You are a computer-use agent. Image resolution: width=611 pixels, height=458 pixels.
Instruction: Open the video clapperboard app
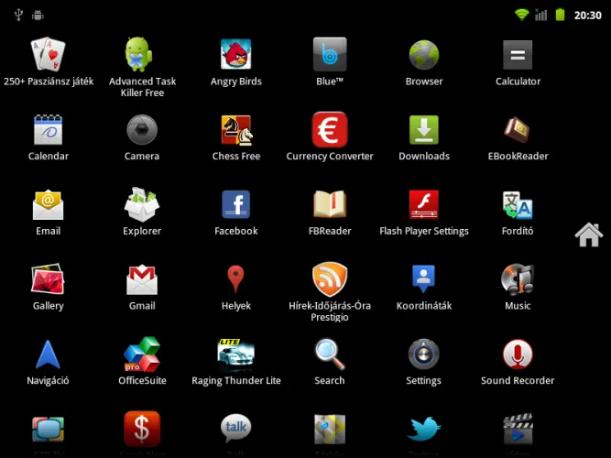(518, 430)
